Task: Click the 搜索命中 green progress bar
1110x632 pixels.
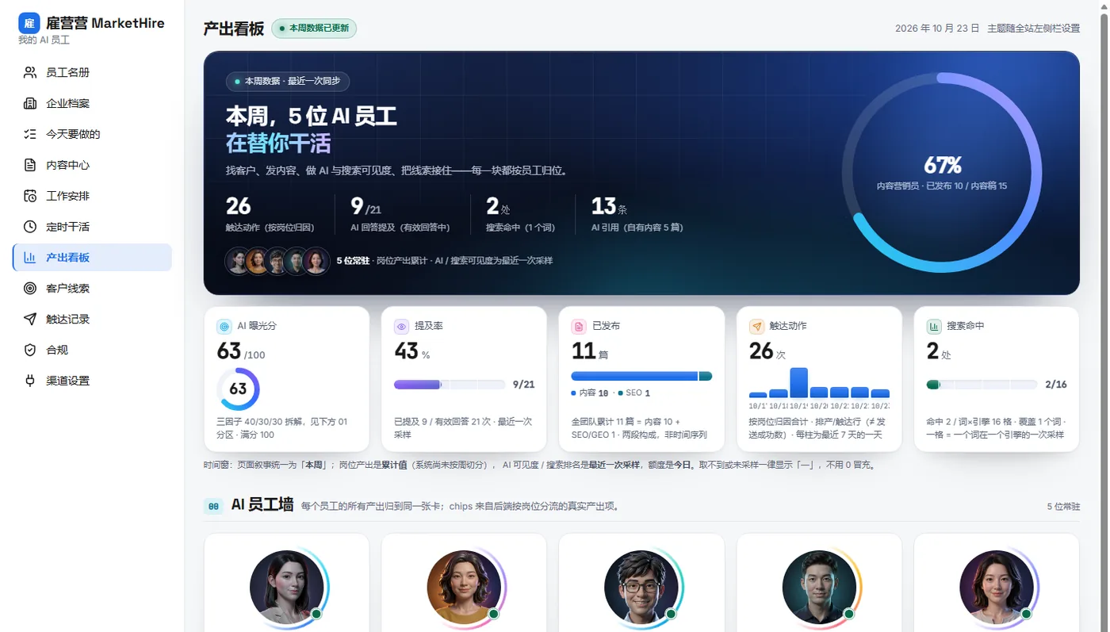Action: pyautogui.click(x=982, y=385)
